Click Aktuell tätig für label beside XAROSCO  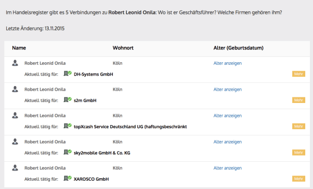click(x=41, y=179)
